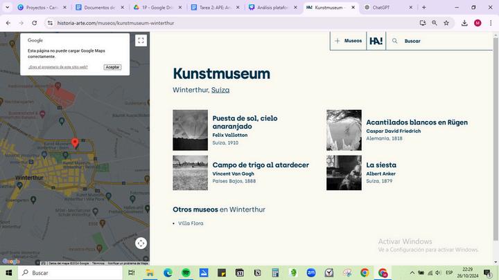
Task: Click the install app icon in address bar
Action: pos(422,23)
